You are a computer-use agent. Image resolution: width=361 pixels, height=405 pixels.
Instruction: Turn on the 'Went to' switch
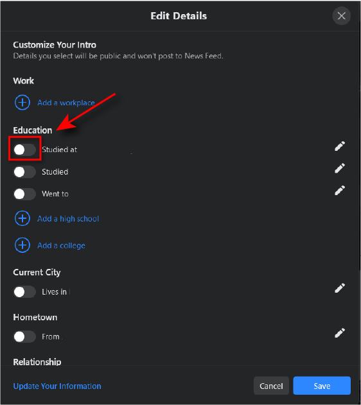[x=24, y=194]
